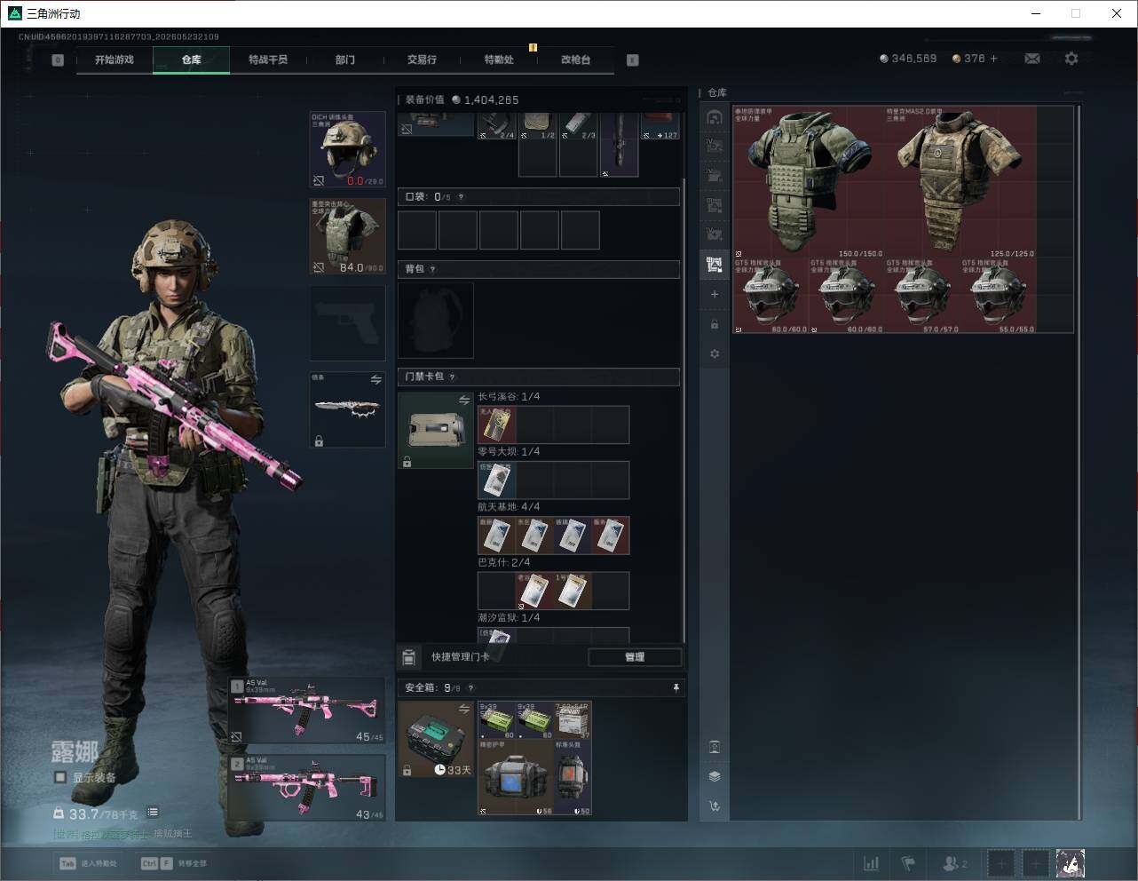
Task: Select the MAS2.0 armor 125.0/125.0
Action: coord(960,182)
